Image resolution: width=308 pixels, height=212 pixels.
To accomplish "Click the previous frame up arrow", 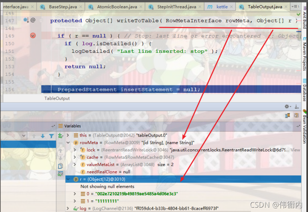I will 34,136.
